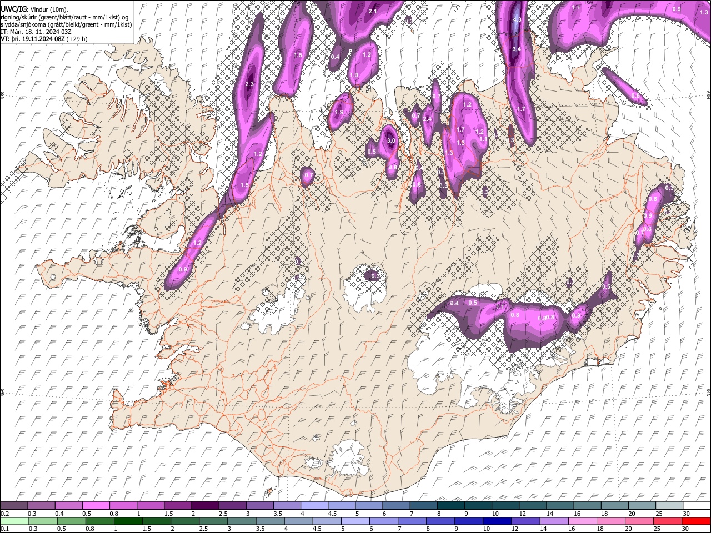Screen dimensions: 711x533
Task: Click the '2.3' snowfall value on the map
Action: coord(249,84)
